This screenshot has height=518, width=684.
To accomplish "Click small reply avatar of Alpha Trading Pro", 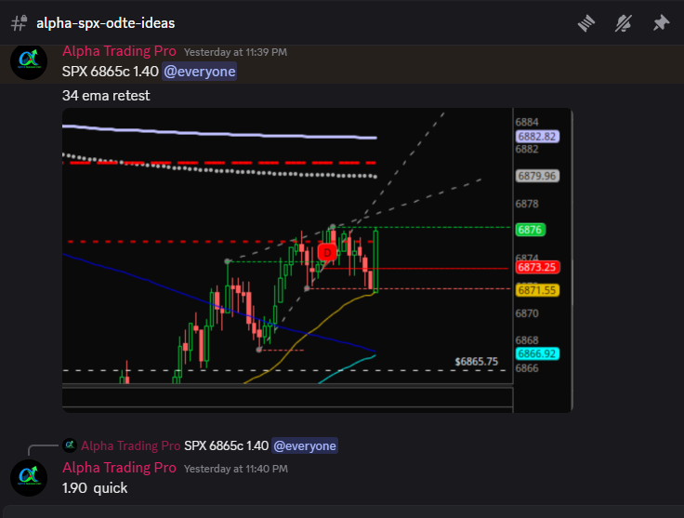I will [x=70, y=445].
